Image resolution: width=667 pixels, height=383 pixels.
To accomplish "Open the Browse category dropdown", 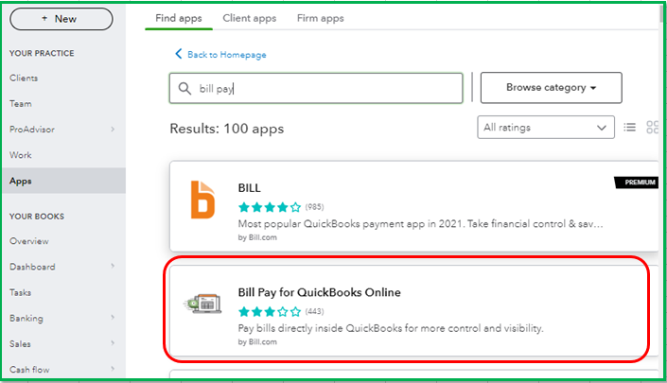I will point(551,88).
